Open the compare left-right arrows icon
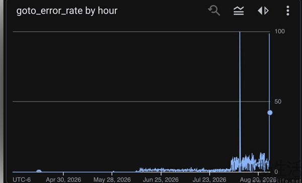Viewport: 302px width, 183px height. click(263, 11)
